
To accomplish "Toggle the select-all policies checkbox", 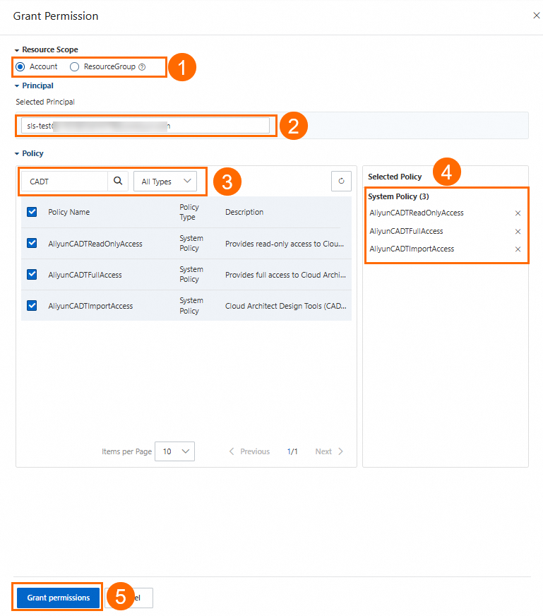I will (x=32, y=212).
